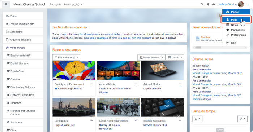Screen dimensions: 253x132
Task: Open the Cartão view dropdown
Action: (x=175, y=57)
